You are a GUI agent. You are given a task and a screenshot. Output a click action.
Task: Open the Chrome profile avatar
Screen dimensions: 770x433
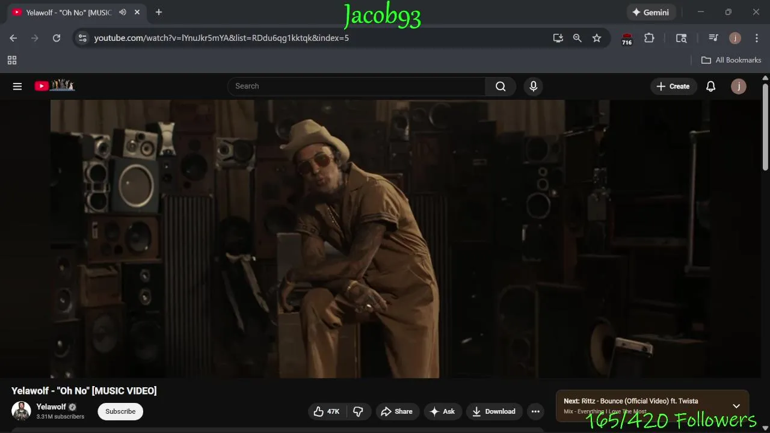[735, 38]
